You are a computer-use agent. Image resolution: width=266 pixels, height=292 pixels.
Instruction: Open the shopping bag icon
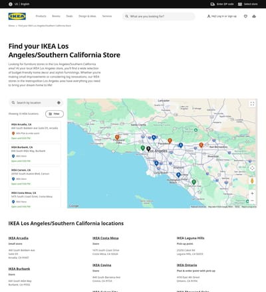(254, 16)
